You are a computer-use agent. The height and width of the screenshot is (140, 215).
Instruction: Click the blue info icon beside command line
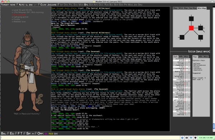(x=182, y=137)
